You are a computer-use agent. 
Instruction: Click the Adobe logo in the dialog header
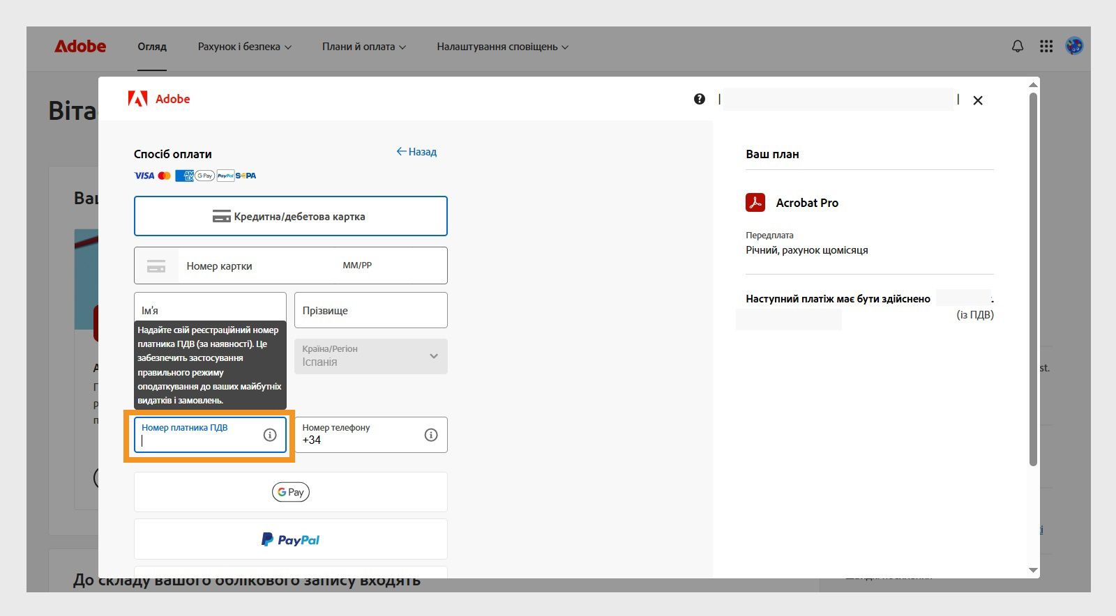(159, 99)
